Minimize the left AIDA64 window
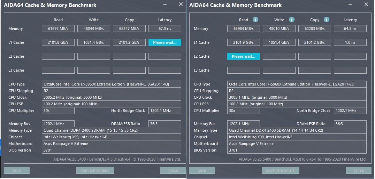 pyautogui.click(x=165, y=4)
